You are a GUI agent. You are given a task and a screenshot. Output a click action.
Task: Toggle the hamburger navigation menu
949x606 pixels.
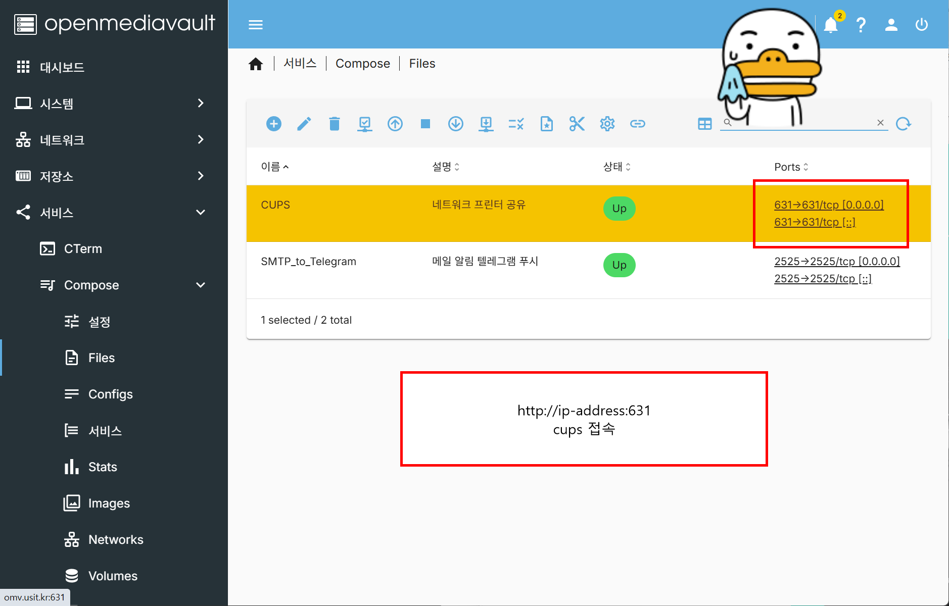point(256,25)
